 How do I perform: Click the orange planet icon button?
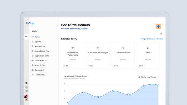coord(158,27)
